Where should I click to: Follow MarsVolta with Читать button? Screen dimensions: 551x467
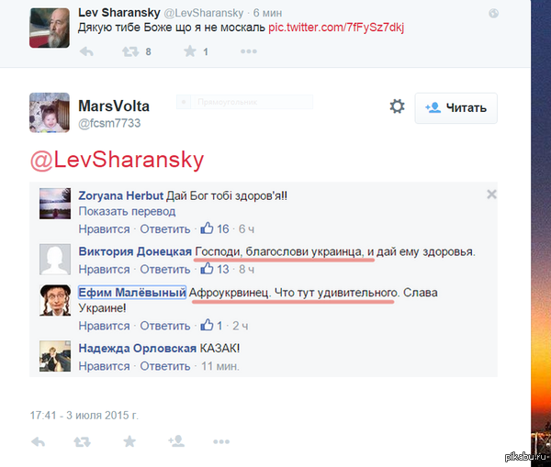pyautogui.click(x=455, y=107)
